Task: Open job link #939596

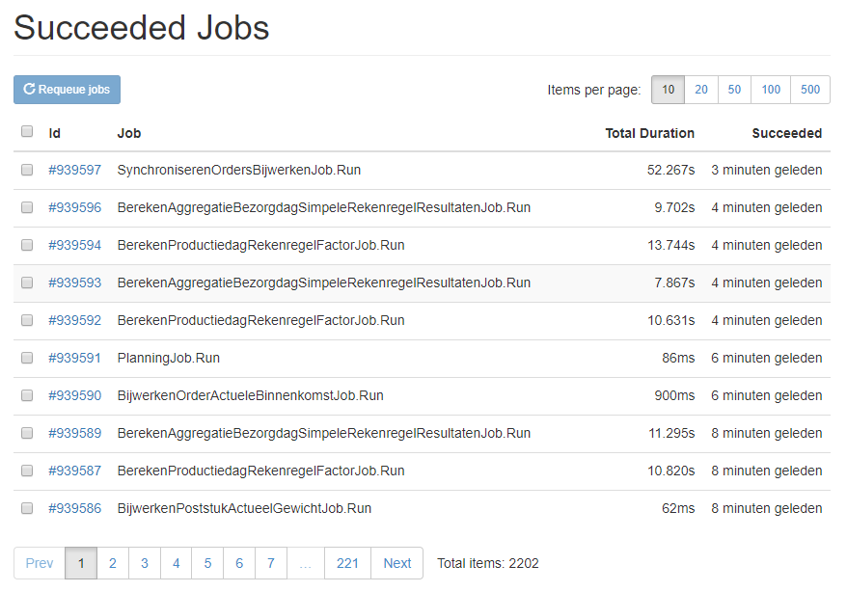Action: click(x=74, y=207)
